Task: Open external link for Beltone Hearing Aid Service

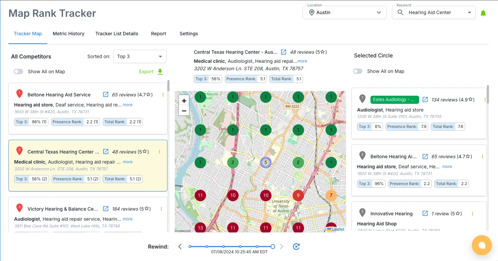Action: click(x=106, y=94)
